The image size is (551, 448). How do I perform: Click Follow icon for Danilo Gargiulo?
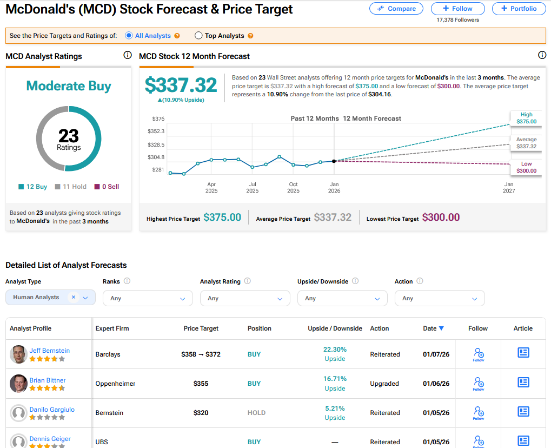[x=479, y=413]
